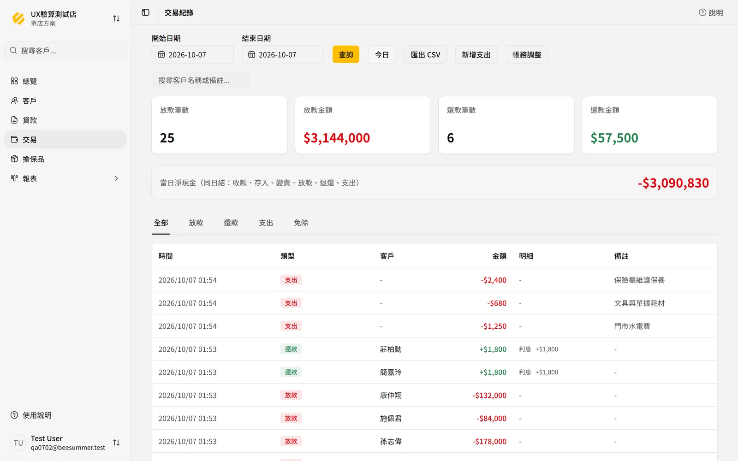Viewport: 738px width, 461px height.
Task: Click the search magnifier icon in sidebar
Action: click(x=13, y=50)
